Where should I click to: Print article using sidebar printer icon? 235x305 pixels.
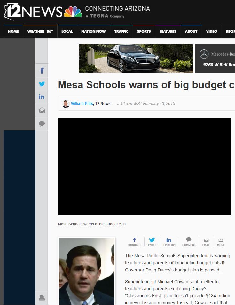(42, 298)
